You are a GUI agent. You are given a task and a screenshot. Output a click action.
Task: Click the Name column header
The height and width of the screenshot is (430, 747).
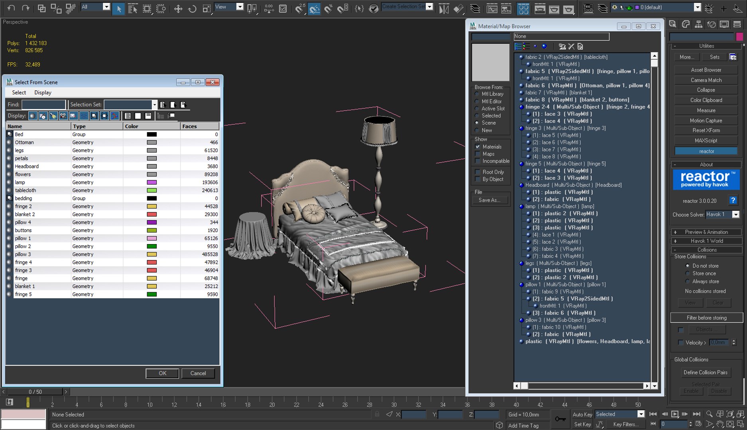pos(38,126)
